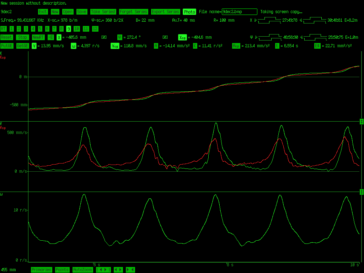Image resolution: width=364 pixels, height=273 pixels.
Task: Click the compress-inward double arrows icon
Action: (130, 270)
